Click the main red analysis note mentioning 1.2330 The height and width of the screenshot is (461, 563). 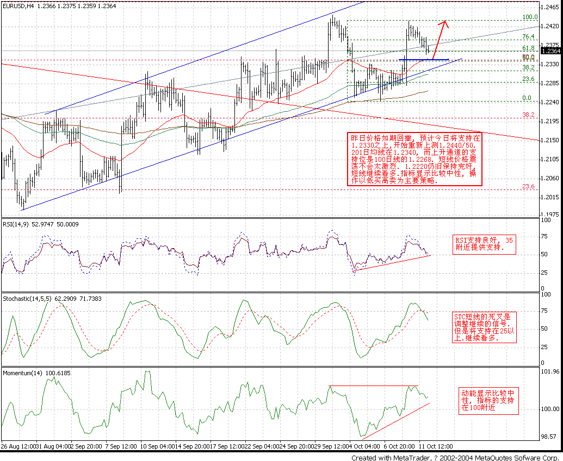click(414, 159)
